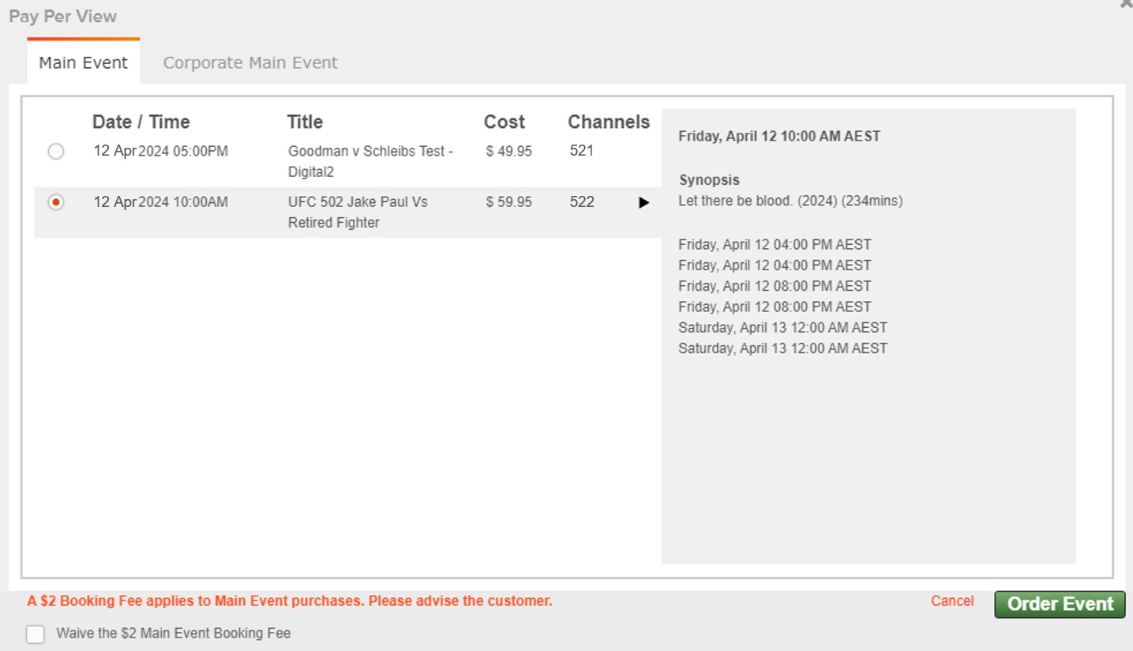
Task: Select the Goodman v Schleibs radio button
Action: coord(55,151)
